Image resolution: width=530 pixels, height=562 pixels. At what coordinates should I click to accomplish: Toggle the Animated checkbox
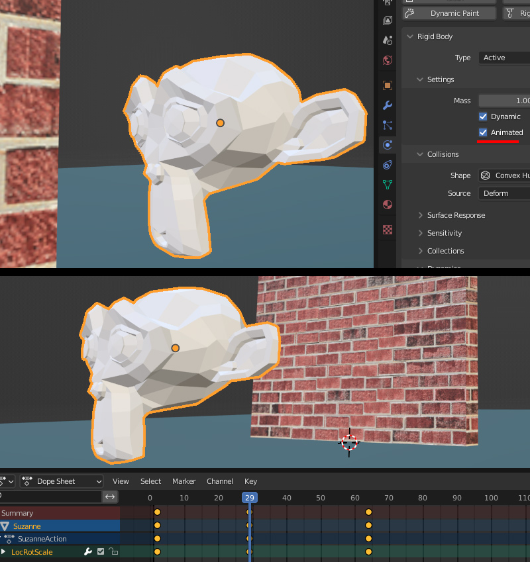[483, 132]
